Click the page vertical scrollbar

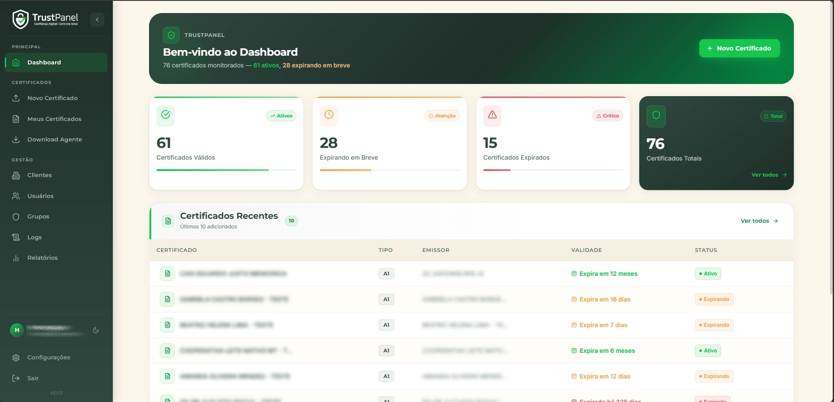[x=832, y=148]
